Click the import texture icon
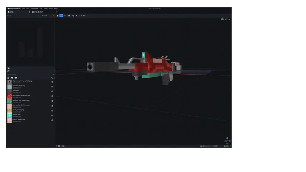The width and height of the screenshot is (306, 172). (8, 78)
